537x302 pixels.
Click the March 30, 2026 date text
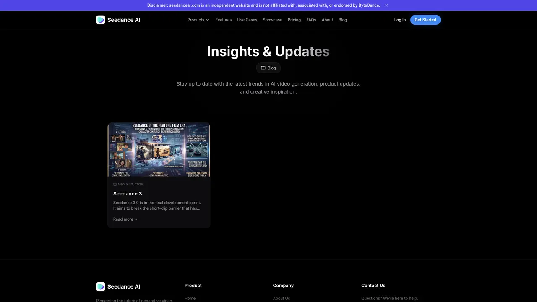(130, 184)
